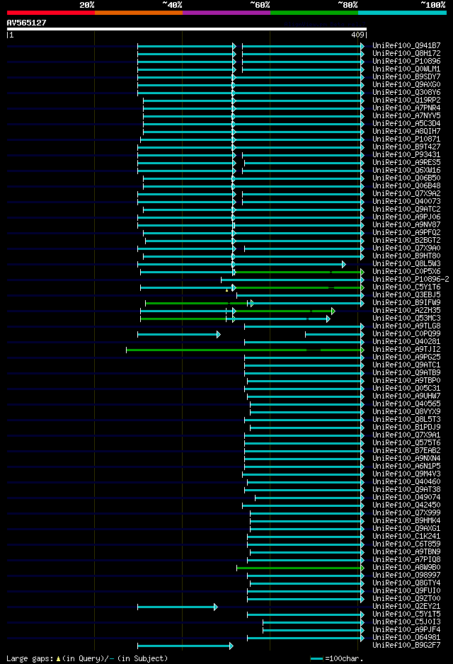Click the green ~80% identity legend segment

tap(314, 13)
